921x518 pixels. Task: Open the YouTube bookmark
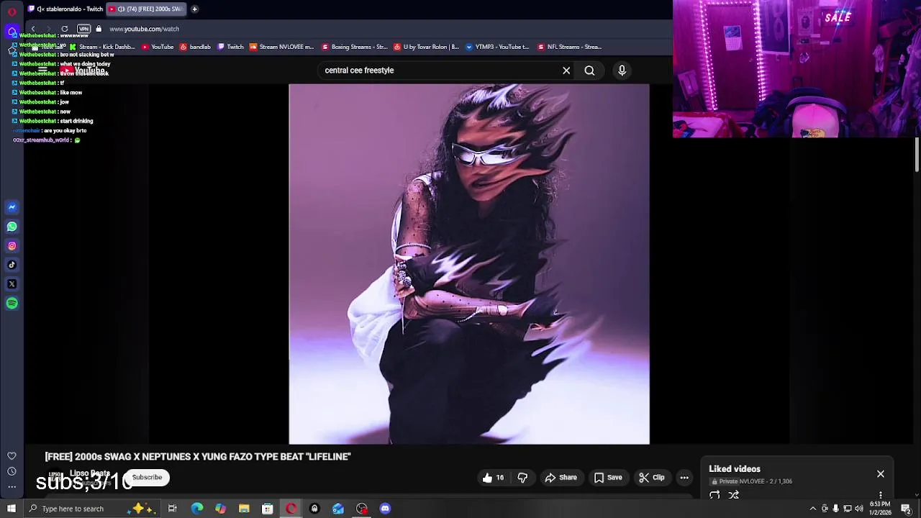tap(158, 47)
